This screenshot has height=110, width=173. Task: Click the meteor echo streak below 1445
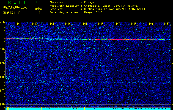pos(86,50)
